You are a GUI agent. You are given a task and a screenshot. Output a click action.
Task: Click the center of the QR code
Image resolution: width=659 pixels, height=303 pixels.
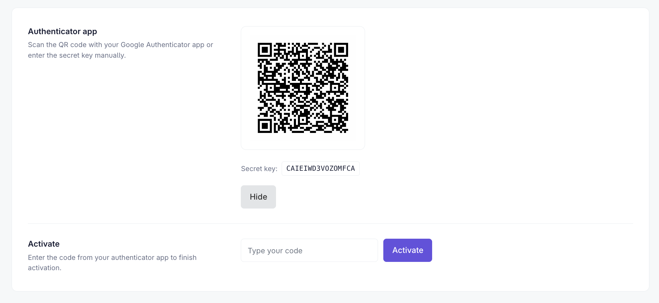click(303, 88)
